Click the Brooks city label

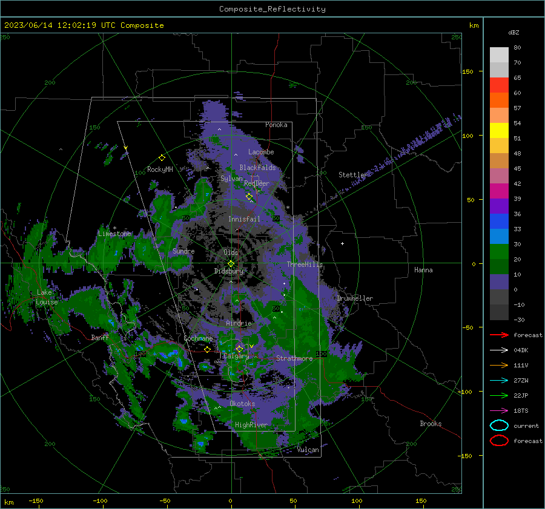(x=431, y=424)
